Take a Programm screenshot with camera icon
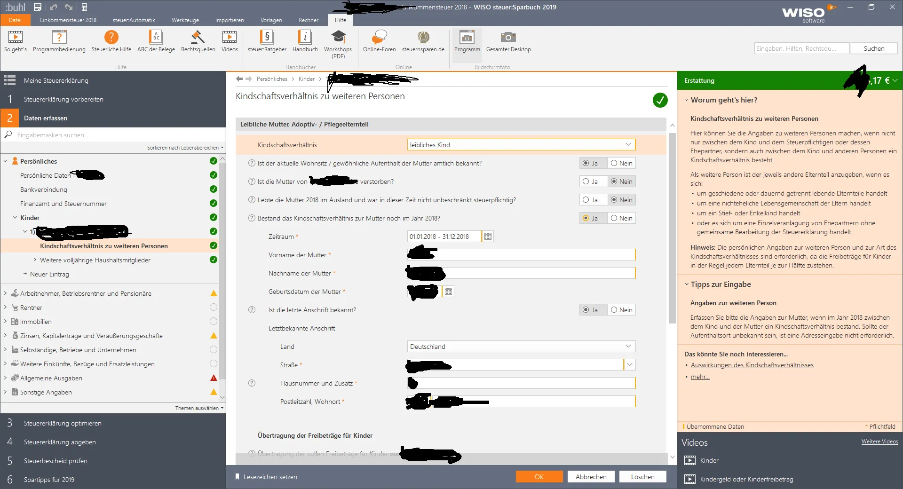 [x=467, y=38]
